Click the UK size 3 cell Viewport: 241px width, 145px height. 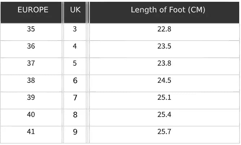[x=75, y=29]
